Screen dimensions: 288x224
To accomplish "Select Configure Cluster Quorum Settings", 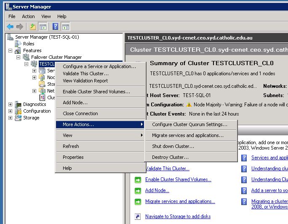I will pyautogui.click(x=191, y=124).
